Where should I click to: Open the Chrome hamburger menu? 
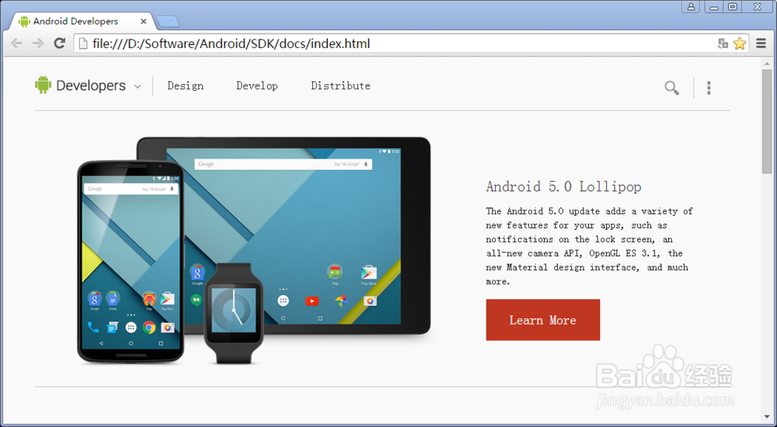[x=761, y=43]
